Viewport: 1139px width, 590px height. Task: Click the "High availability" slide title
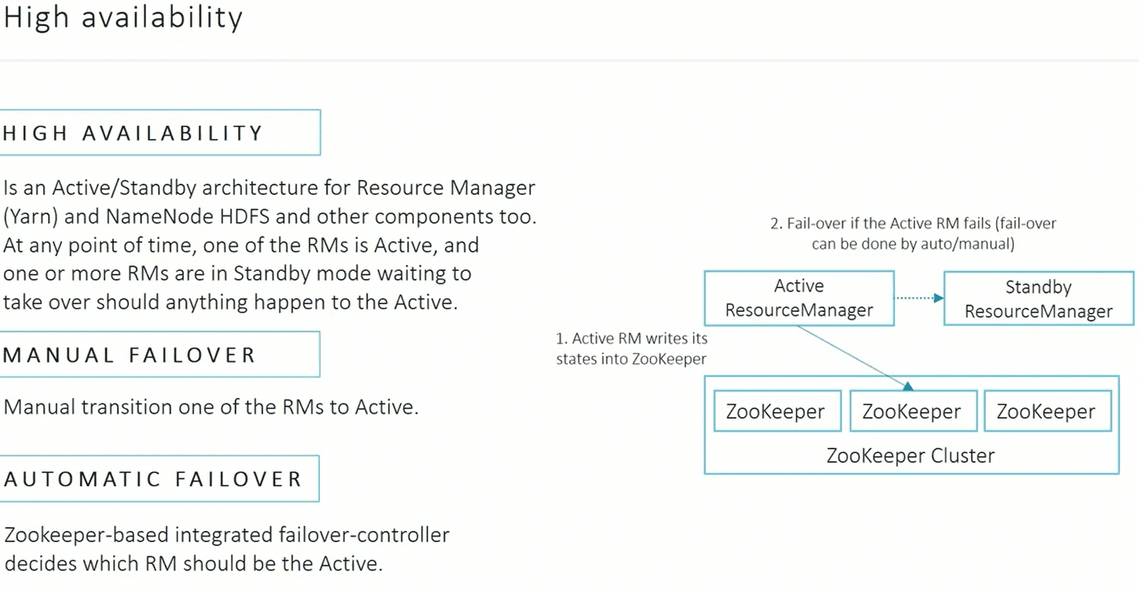point(123,18)
